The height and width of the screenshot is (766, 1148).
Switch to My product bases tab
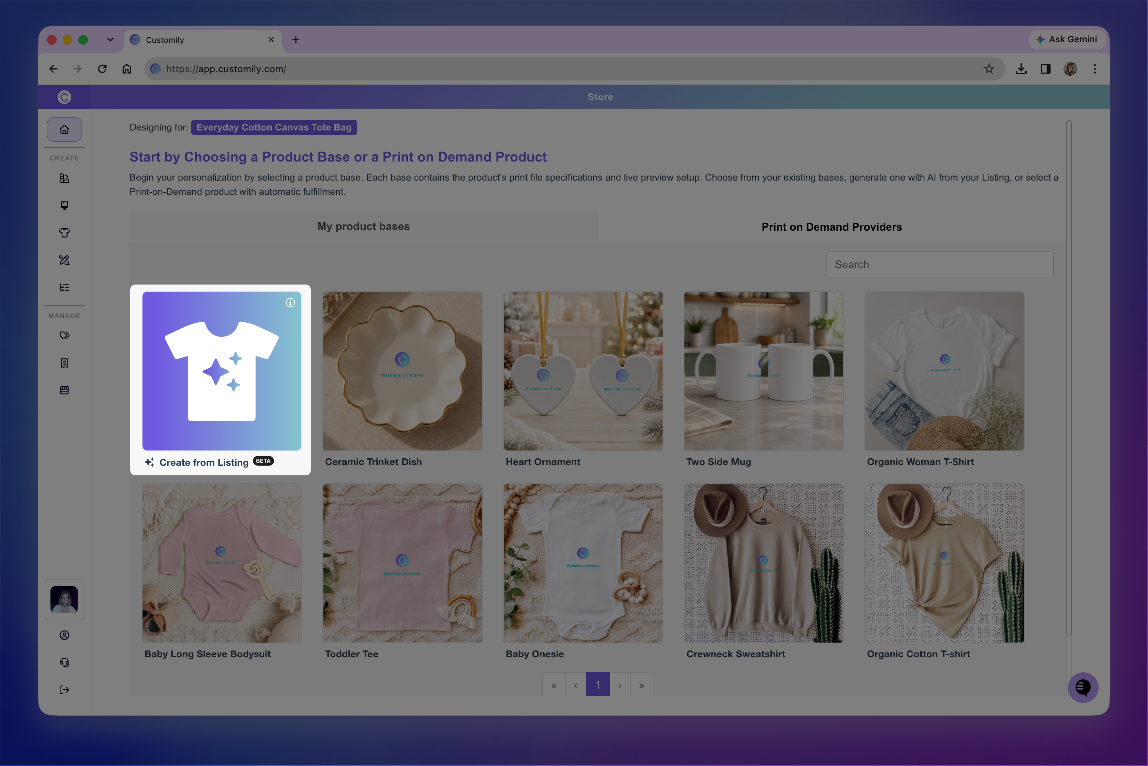click(x=363, y=226)
